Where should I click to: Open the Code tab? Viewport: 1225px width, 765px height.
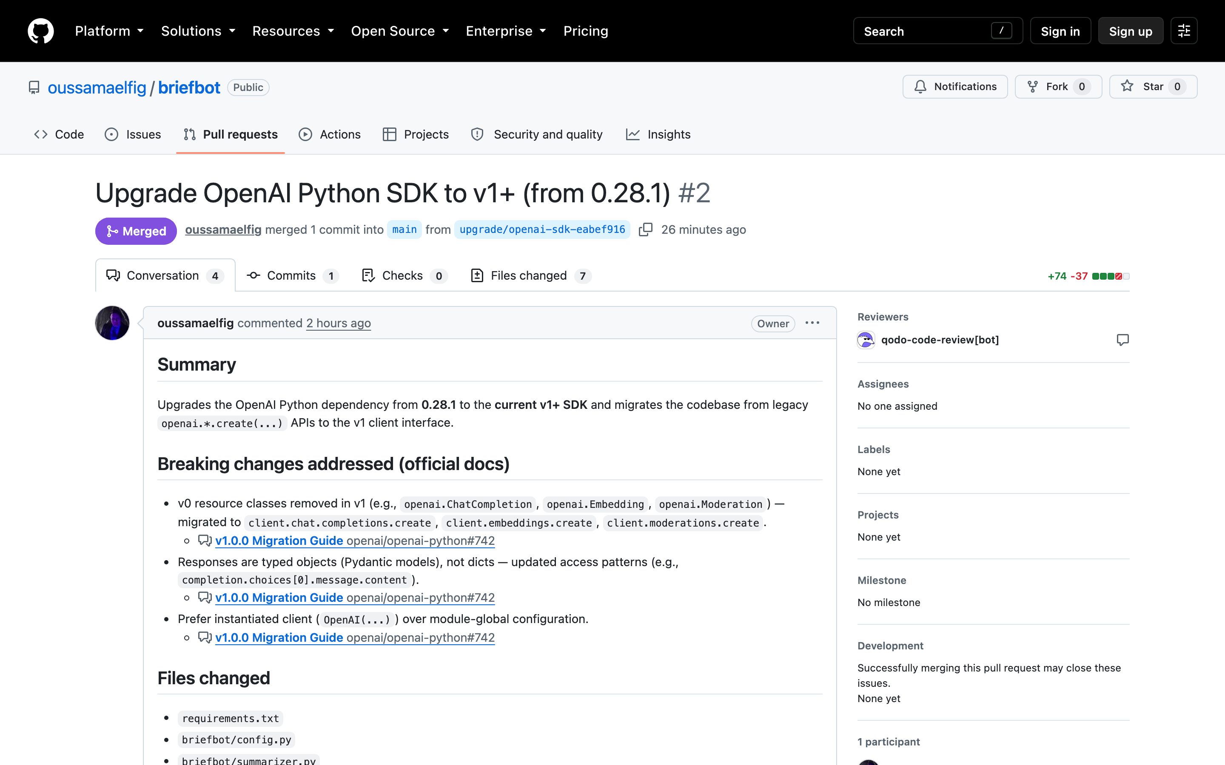[x=59, y=134]
